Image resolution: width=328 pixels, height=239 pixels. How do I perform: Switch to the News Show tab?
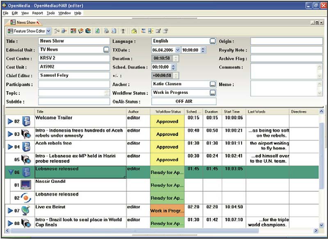pos(25,22)
